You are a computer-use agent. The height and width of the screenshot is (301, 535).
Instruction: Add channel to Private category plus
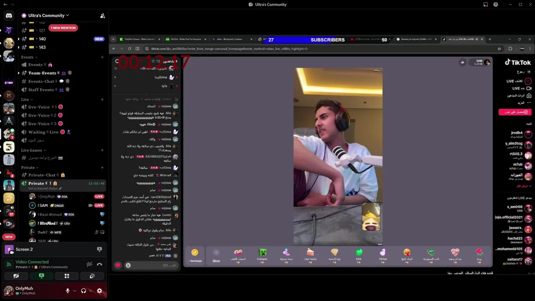[102, 168]
